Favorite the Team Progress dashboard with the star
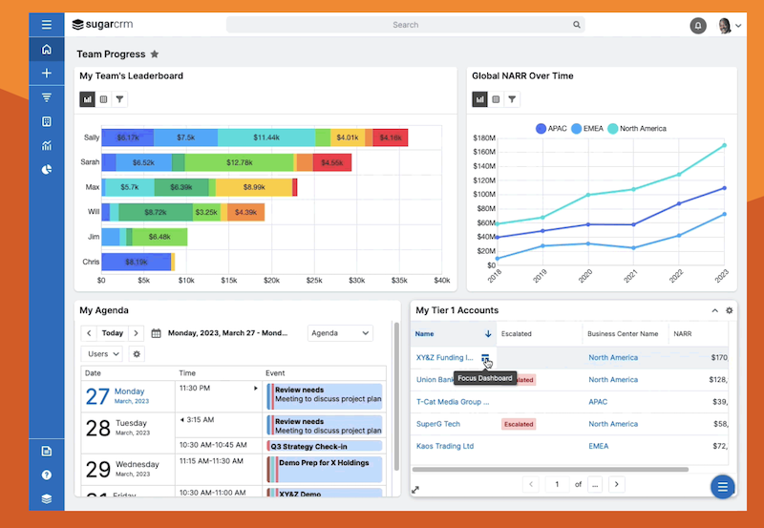764x528 pixels. click(x=155, y=54)
